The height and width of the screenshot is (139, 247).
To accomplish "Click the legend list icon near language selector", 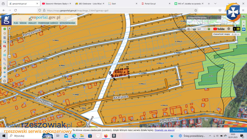I will (189, 29).
